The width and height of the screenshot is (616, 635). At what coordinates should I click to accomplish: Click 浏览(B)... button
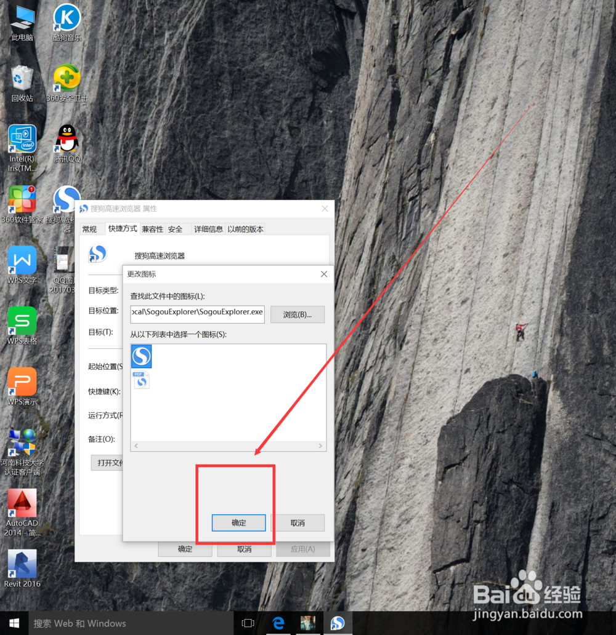(298, 314)
